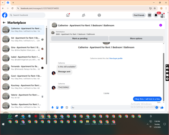Click the listing thumbnail beside $600 Apartment
The height and width of the screenshot is (135, 169).
point(53,33)
